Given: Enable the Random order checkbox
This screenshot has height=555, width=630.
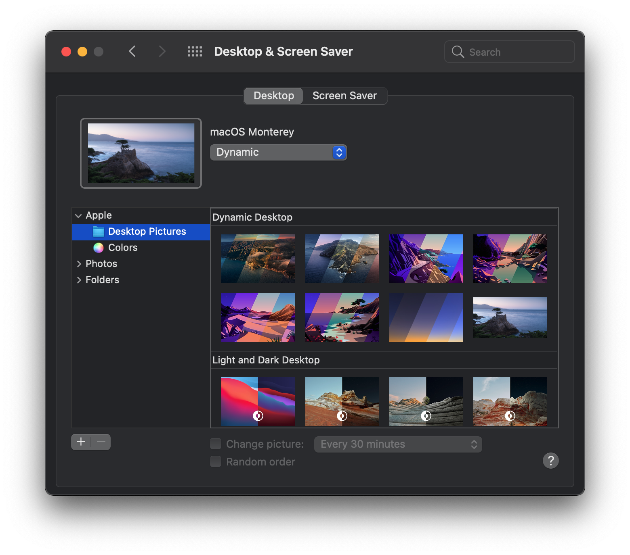Looking at the screenshot, I should (x=216, y=461).
